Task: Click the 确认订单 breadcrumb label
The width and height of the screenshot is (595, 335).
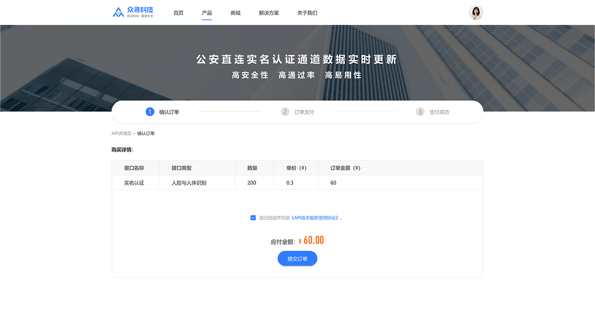Action: click(146, 133)
